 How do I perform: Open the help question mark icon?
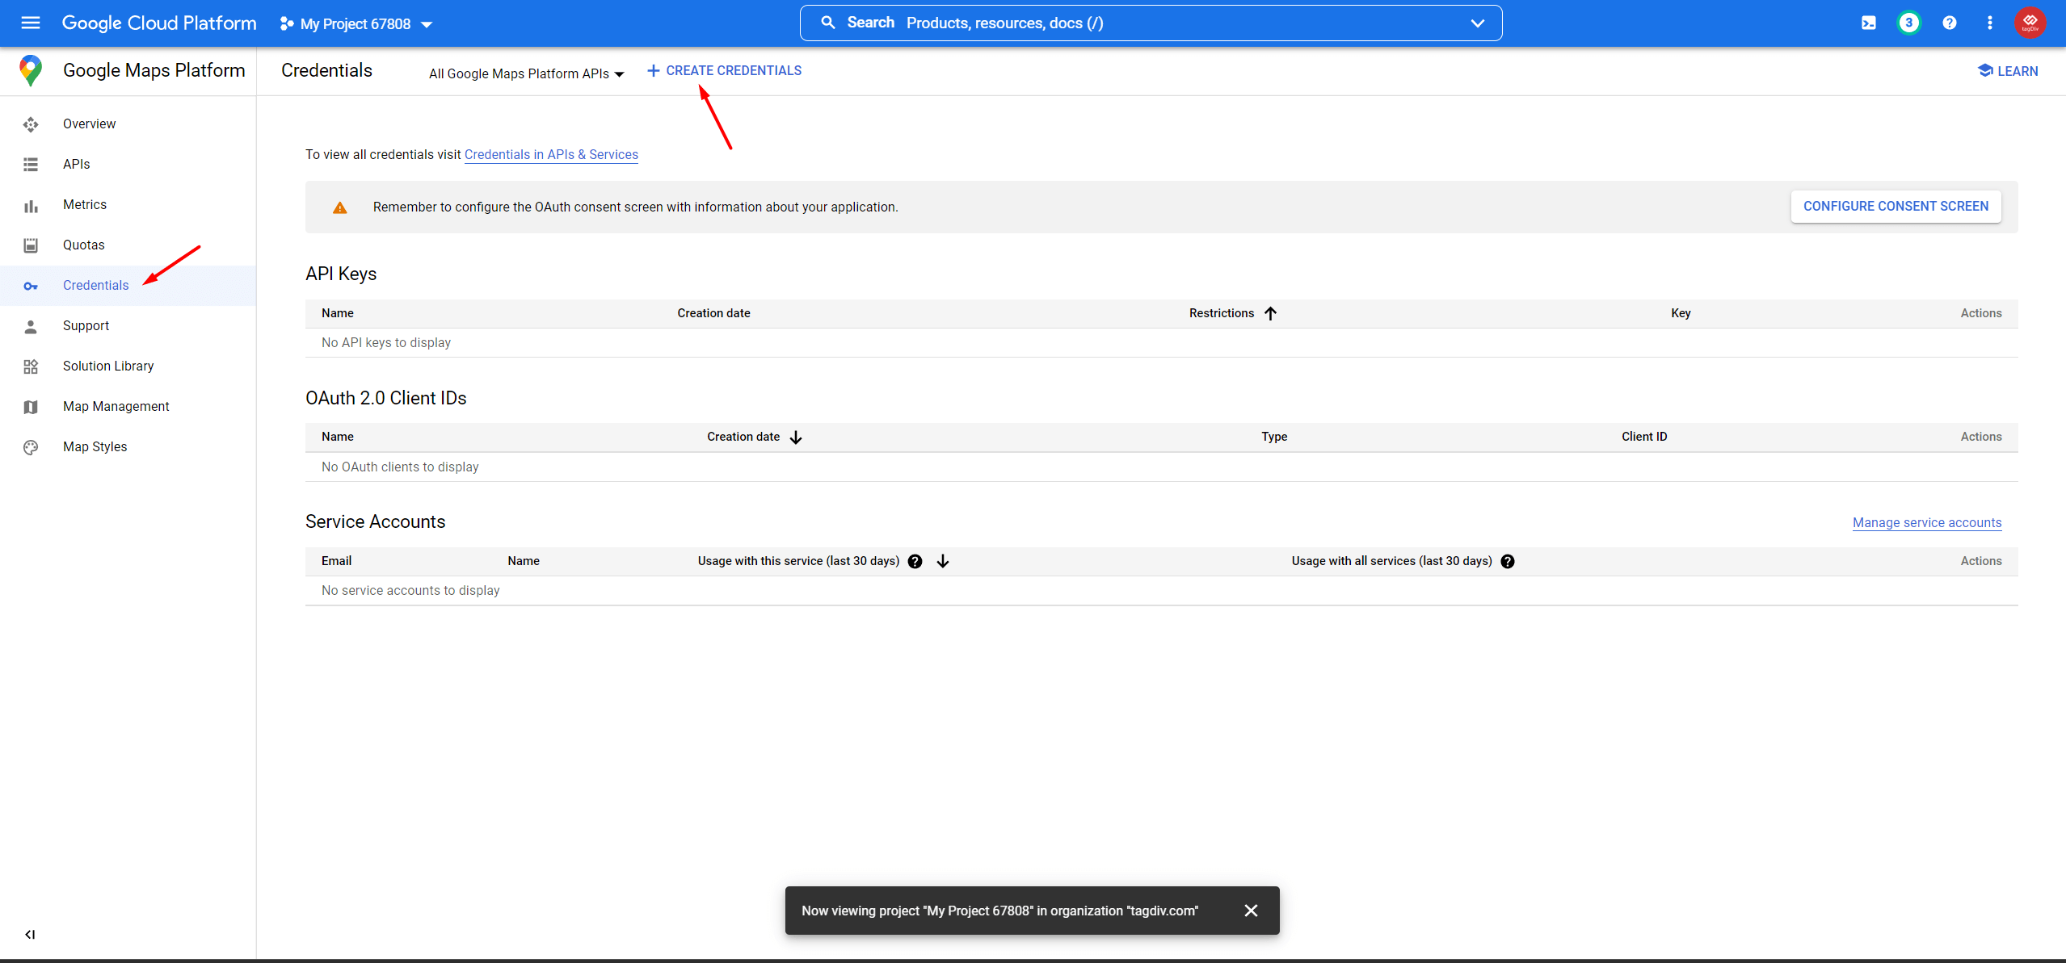(1949, 22)
